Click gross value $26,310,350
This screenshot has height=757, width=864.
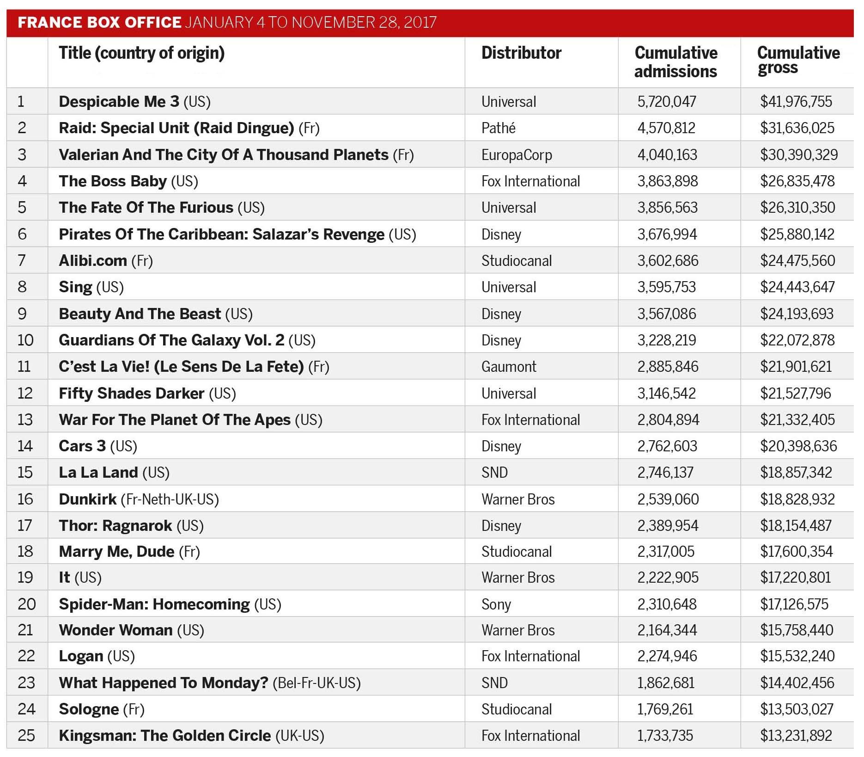click(x=797, y=207)
